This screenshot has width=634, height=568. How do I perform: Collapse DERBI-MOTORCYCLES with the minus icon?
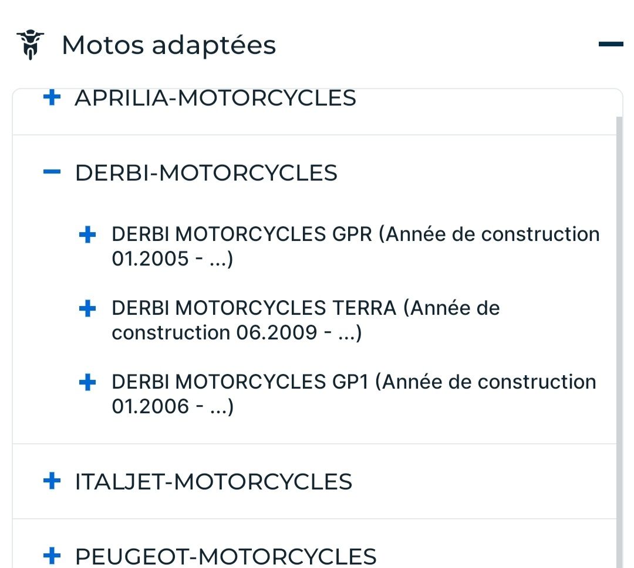pos(52,172)
